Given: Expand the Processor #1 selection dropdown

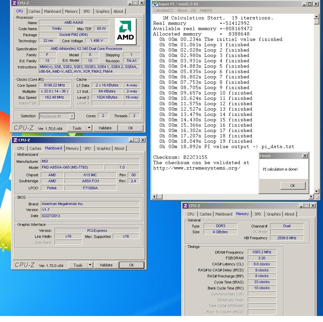Looking at the screenshot, I should click(72, 116).
